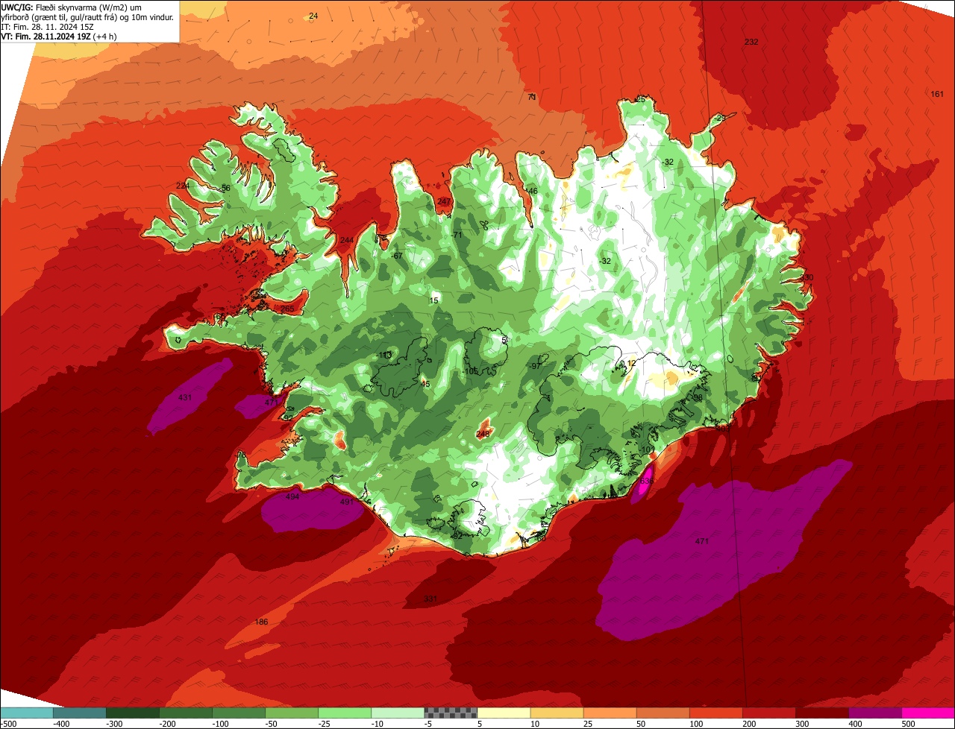955x729 pixels.
Task: Click the legend swatch between -100 and -50
Action: point(238,713)
